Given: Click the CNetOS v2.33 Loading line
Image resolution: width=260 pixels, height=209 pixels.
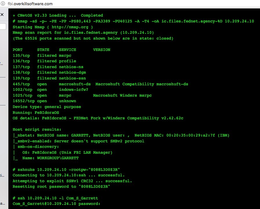Looking at the screenshot, I should [58, 15].
